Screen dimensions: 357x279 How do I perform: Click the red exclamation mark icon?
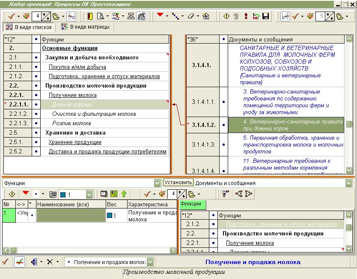246,17
